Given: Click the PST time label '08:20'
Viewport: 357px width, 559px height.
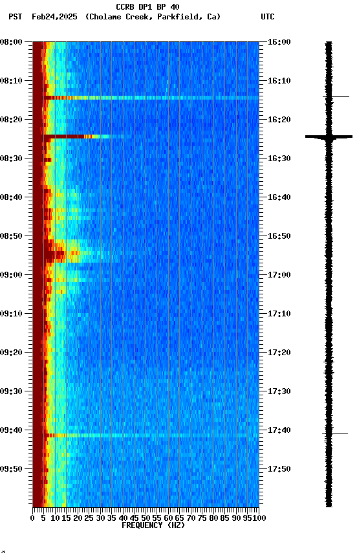Looking at the screenshot, I should [11, 120].
